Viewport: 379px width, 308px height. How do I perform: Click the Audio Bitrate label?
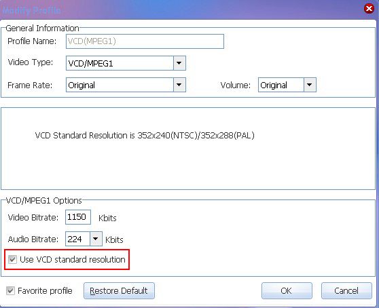(33, 239)
